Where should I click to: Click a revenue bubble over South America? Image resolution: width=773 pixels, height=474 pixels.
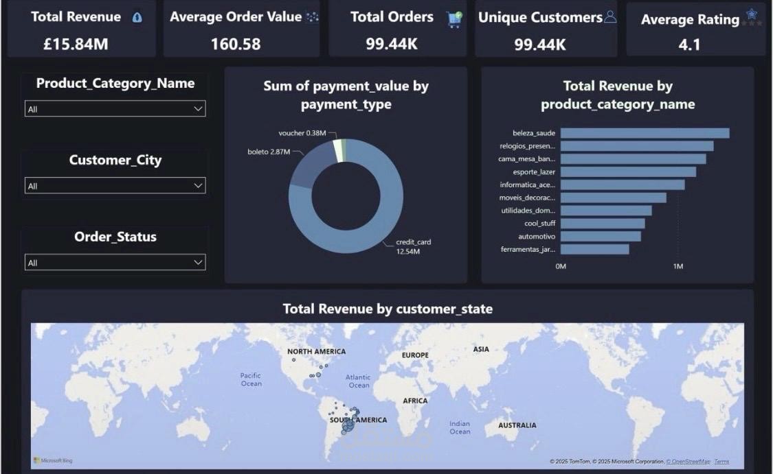(347, 423)
